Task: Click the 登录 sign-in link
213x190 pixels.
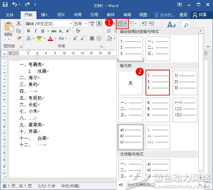Action: (x=183, y=15)
